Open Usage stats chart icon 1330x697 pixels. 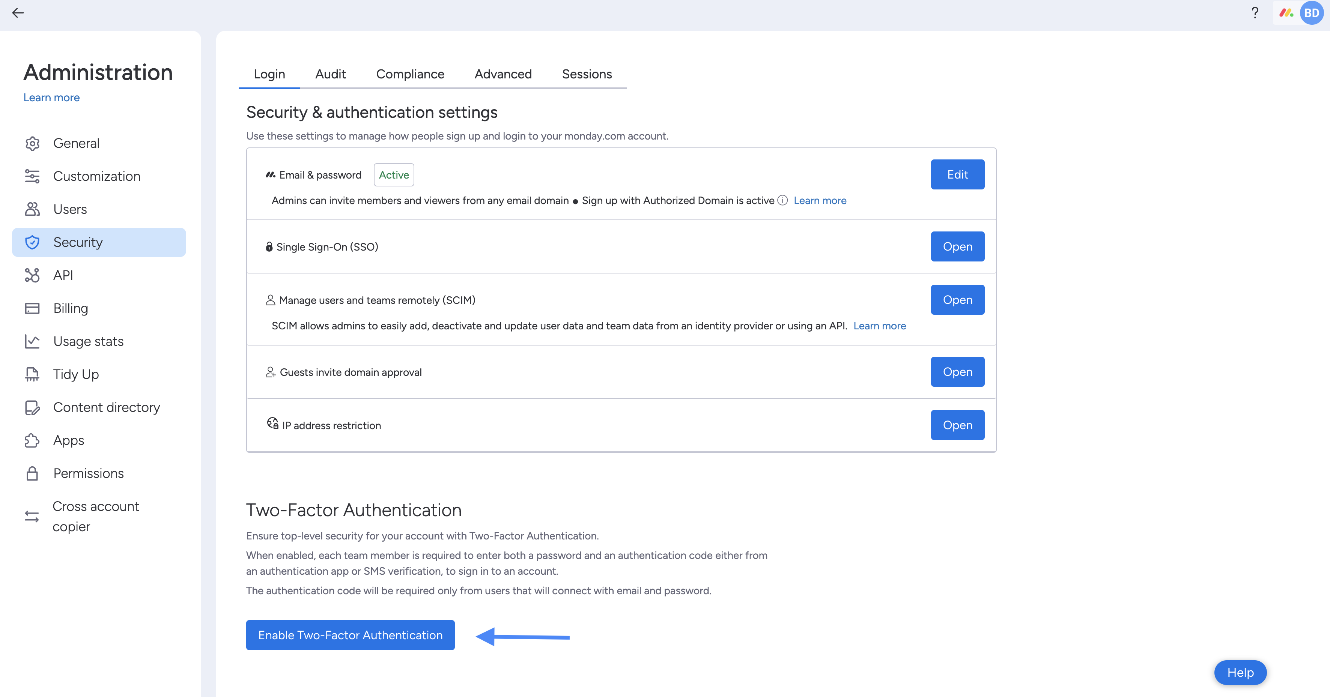(x=32, y=341)
